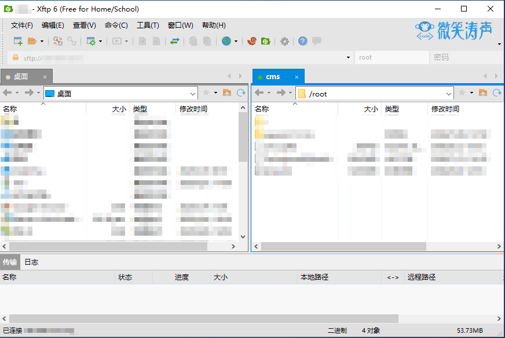Expand the open sessions folder dropdown arrow
Screen dimensions: 505x338
pos(42,41)
